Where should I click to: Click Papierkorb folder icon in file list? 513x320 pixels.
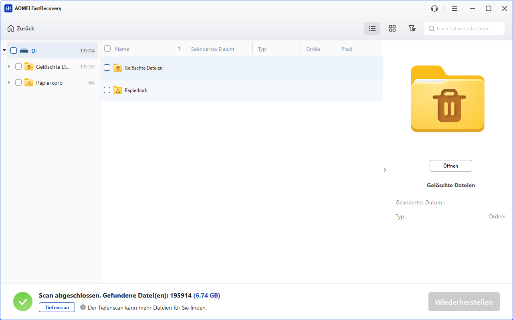(118, 90)
